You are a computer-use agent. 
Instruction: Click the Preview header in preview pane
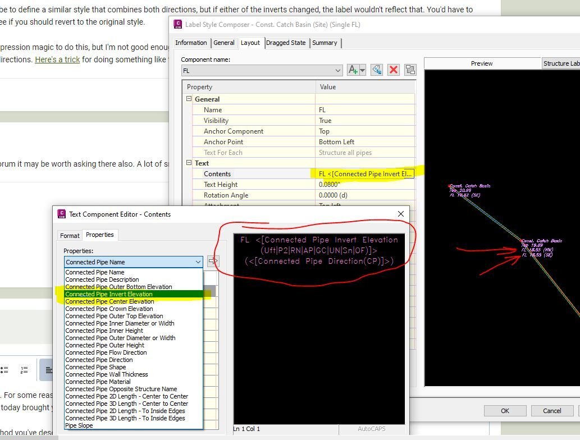[x=482, y=63]
